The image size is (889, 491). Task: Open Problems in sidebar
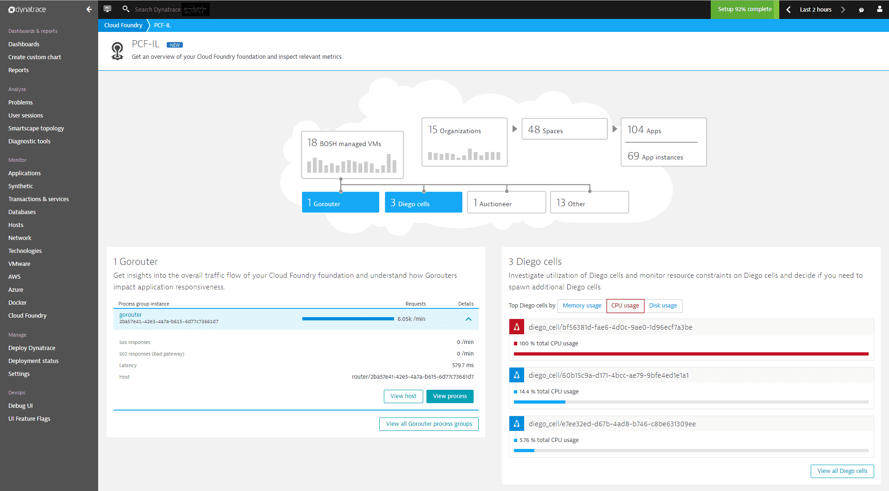click(20, 102)
